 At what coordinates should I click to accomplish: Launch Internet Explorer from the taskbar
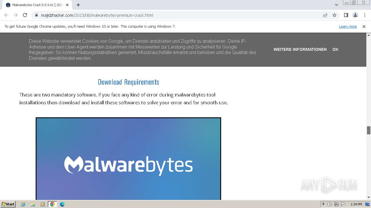(23, 204)
